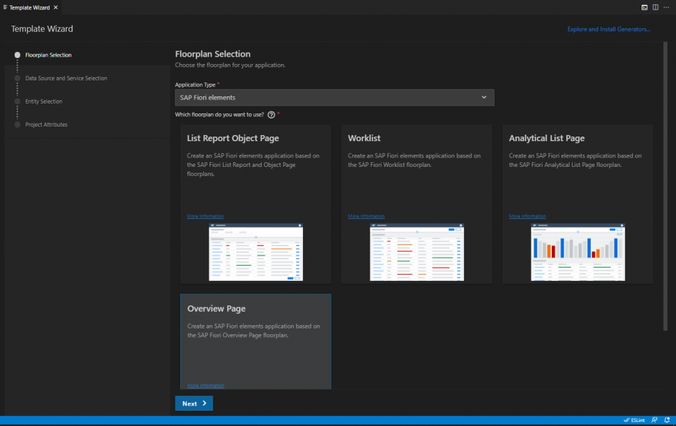This screenshot has height=426, width=676.
Task: Click 'Choose the floorplan for your application' text
Action: coord(230,65)
